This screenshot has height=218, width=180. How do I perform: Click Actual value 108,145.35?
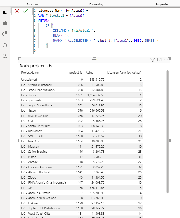[x=97, y=126]
